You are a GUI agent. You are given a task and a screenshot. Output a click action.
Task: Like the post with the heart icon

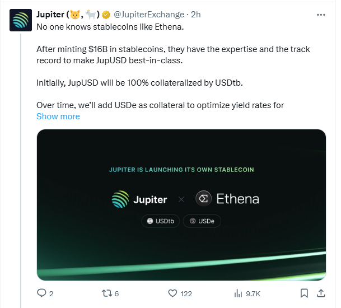click(x=172, y=293)
